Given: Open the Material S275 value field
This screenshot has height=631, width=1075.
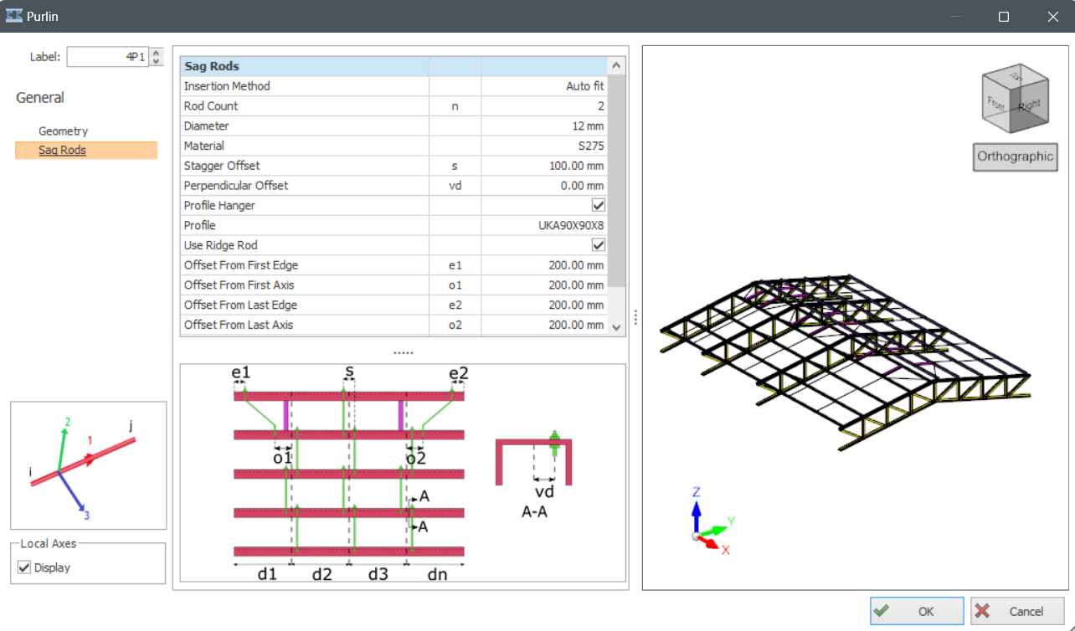Looking at the screenshot, I should (x=543, y=146).
